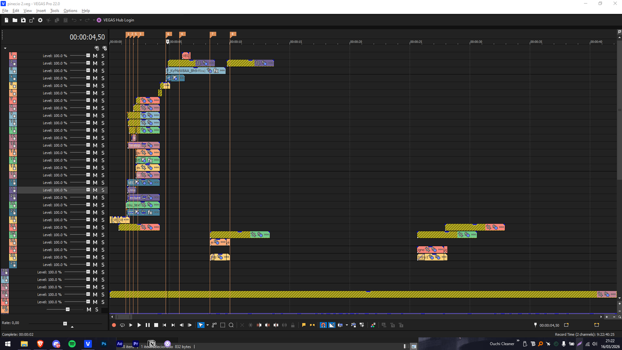Open Photoshop from the taskbar
The width and height of the screenshot is (622, 350).
[x=104, y=344]
